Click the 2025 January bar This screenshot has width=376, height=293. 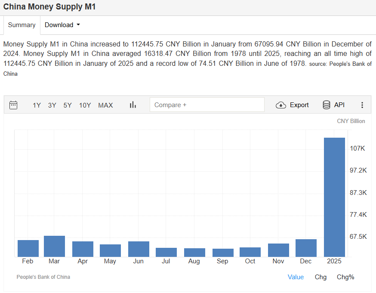tap(334, 197)
